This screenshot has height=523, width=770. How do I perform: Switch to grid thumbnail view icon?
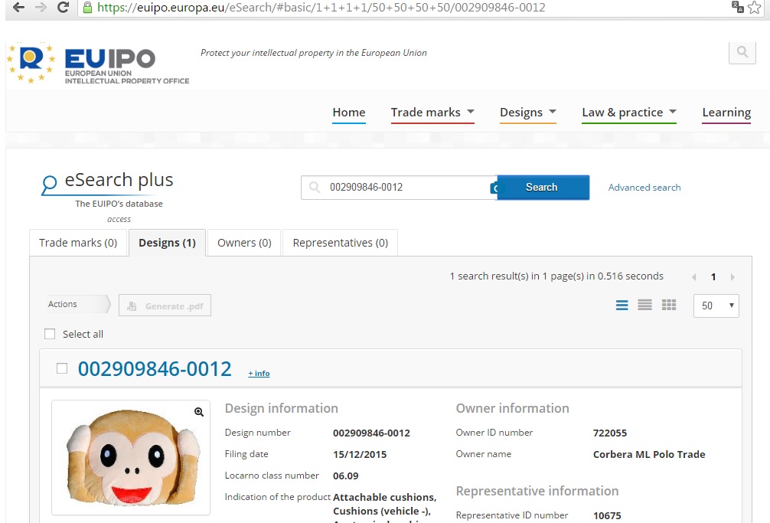pyautogui.click(x=669, y=305)
